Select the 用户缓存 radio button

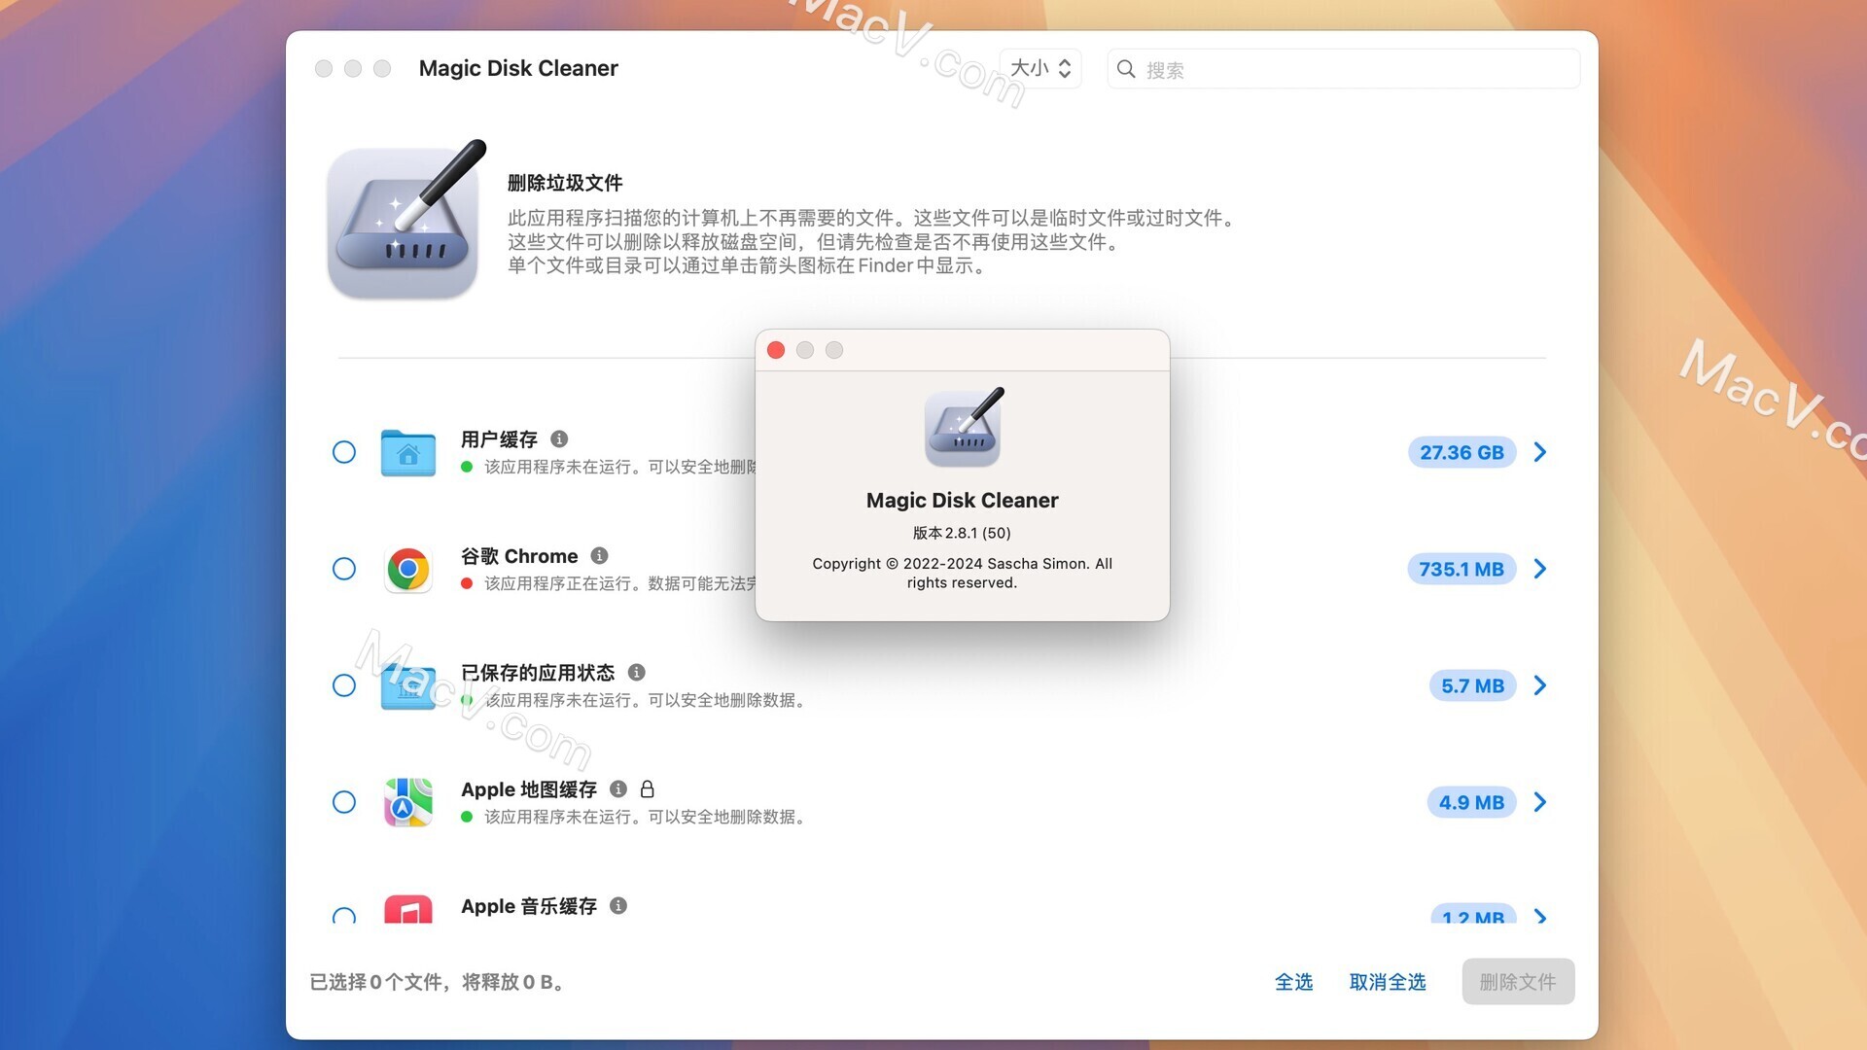tap(344, 452)
